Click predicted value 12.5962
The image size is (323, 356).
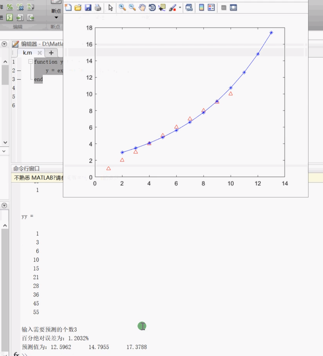[x=61, y=347]
